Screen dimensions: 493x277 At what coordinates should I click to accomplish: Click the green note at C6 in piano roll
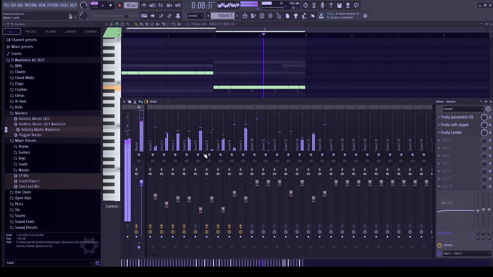point(259,87)
